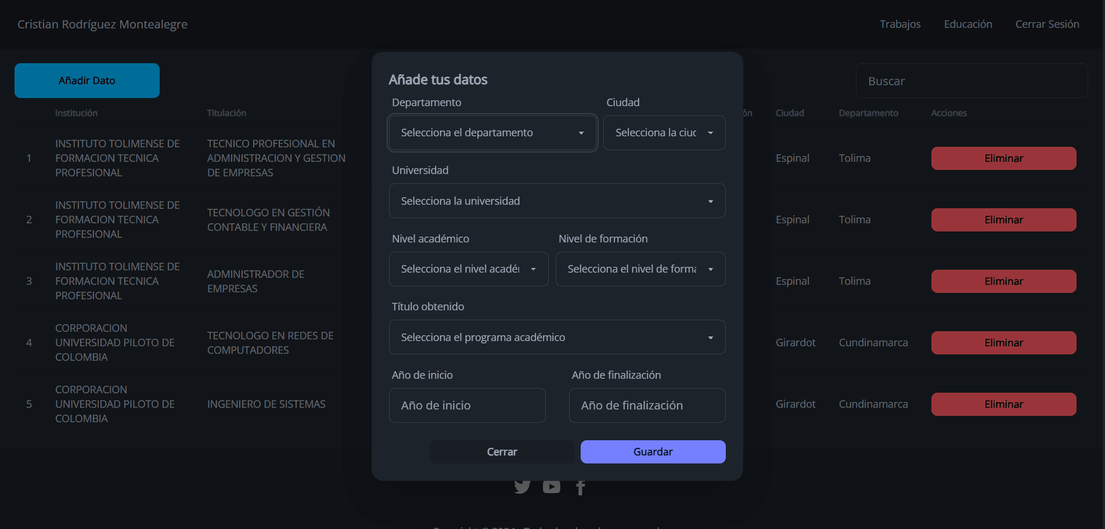Viewport: 1105px width, 529px height.
Task: Open the YouTube social icon
Action: (x=552, y=487)
